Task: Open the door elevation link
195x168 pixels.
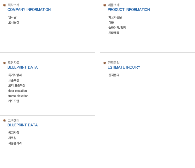Action: tap(17, 91)
